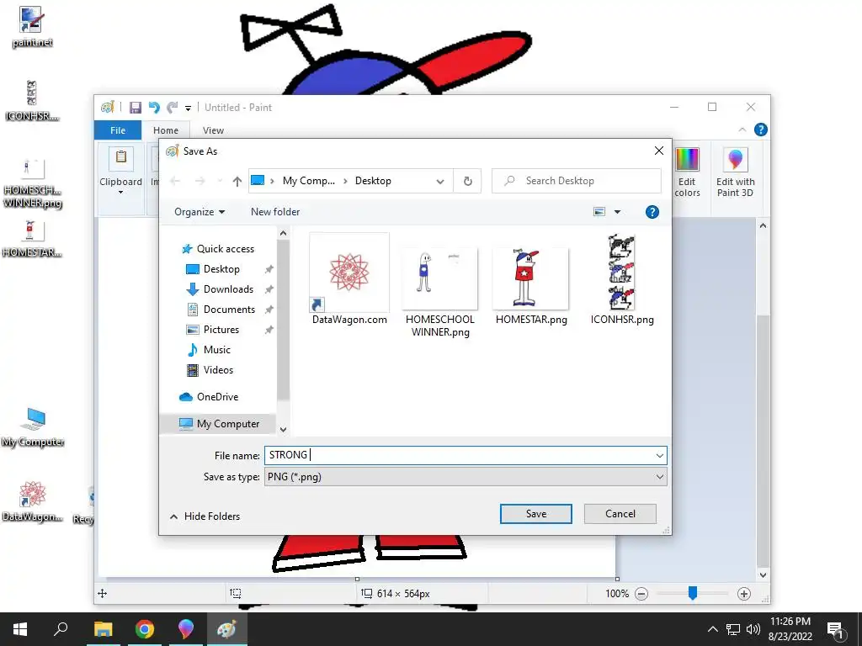Switch to the Home ribbon tab in Paint

pyautogui.click(x=166, y=130)
